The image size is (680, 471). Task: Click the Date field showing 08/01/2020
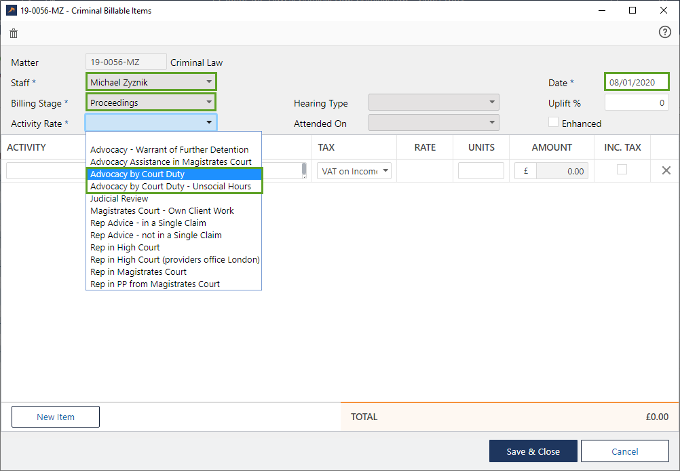tap(636, 82)
